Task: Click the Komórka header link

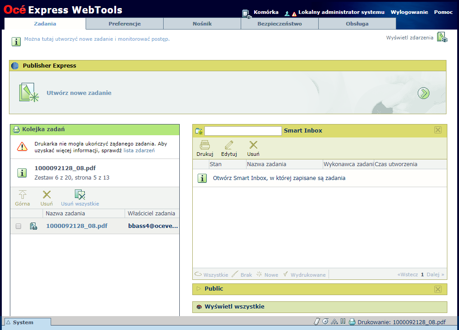Action: click(x=266, y=12)
